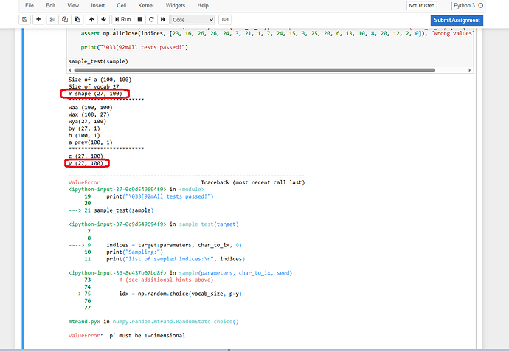The width and height of the screenshot is (509, 352).
Task: Toggle the Not Trusted notebook indicator
Action: pyautogui.click(x=421, y=5)
